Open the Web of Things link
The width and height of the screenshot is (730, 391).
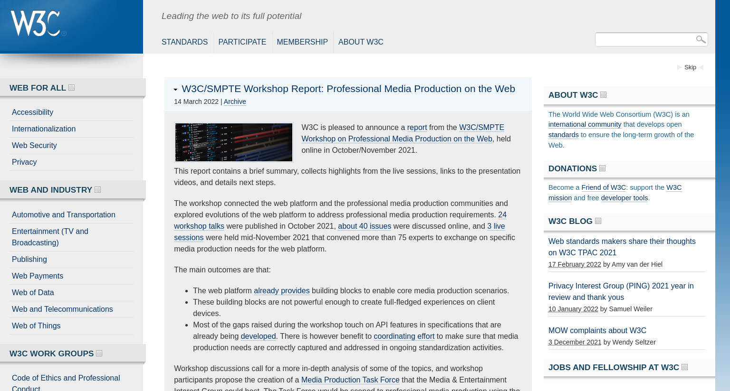coord(36,326)
